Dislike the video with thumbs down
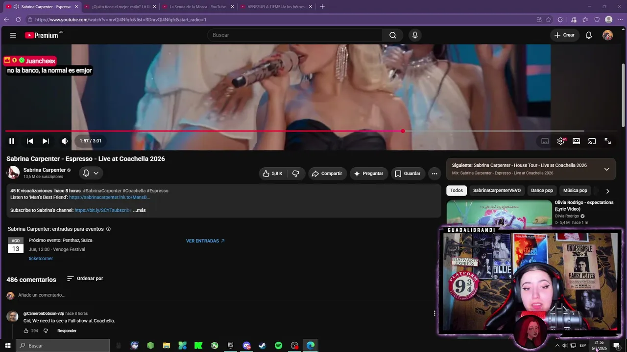627x352 pixels. pos(296,174)
